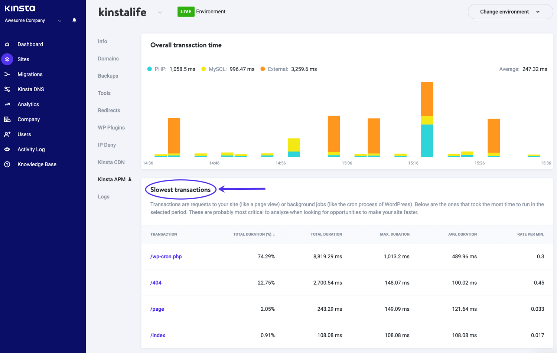Click the Kinsta logo

click(x=20, y=8)
